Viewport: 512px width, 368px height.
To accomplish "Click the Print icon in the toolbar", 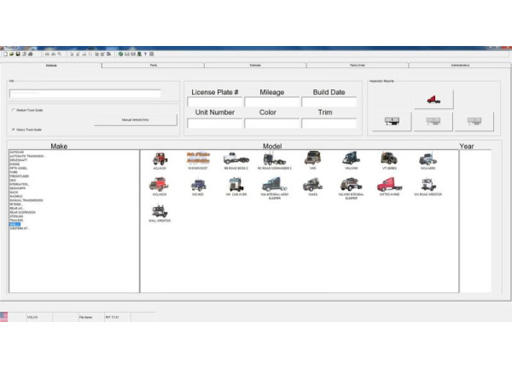I will [31, 54].
